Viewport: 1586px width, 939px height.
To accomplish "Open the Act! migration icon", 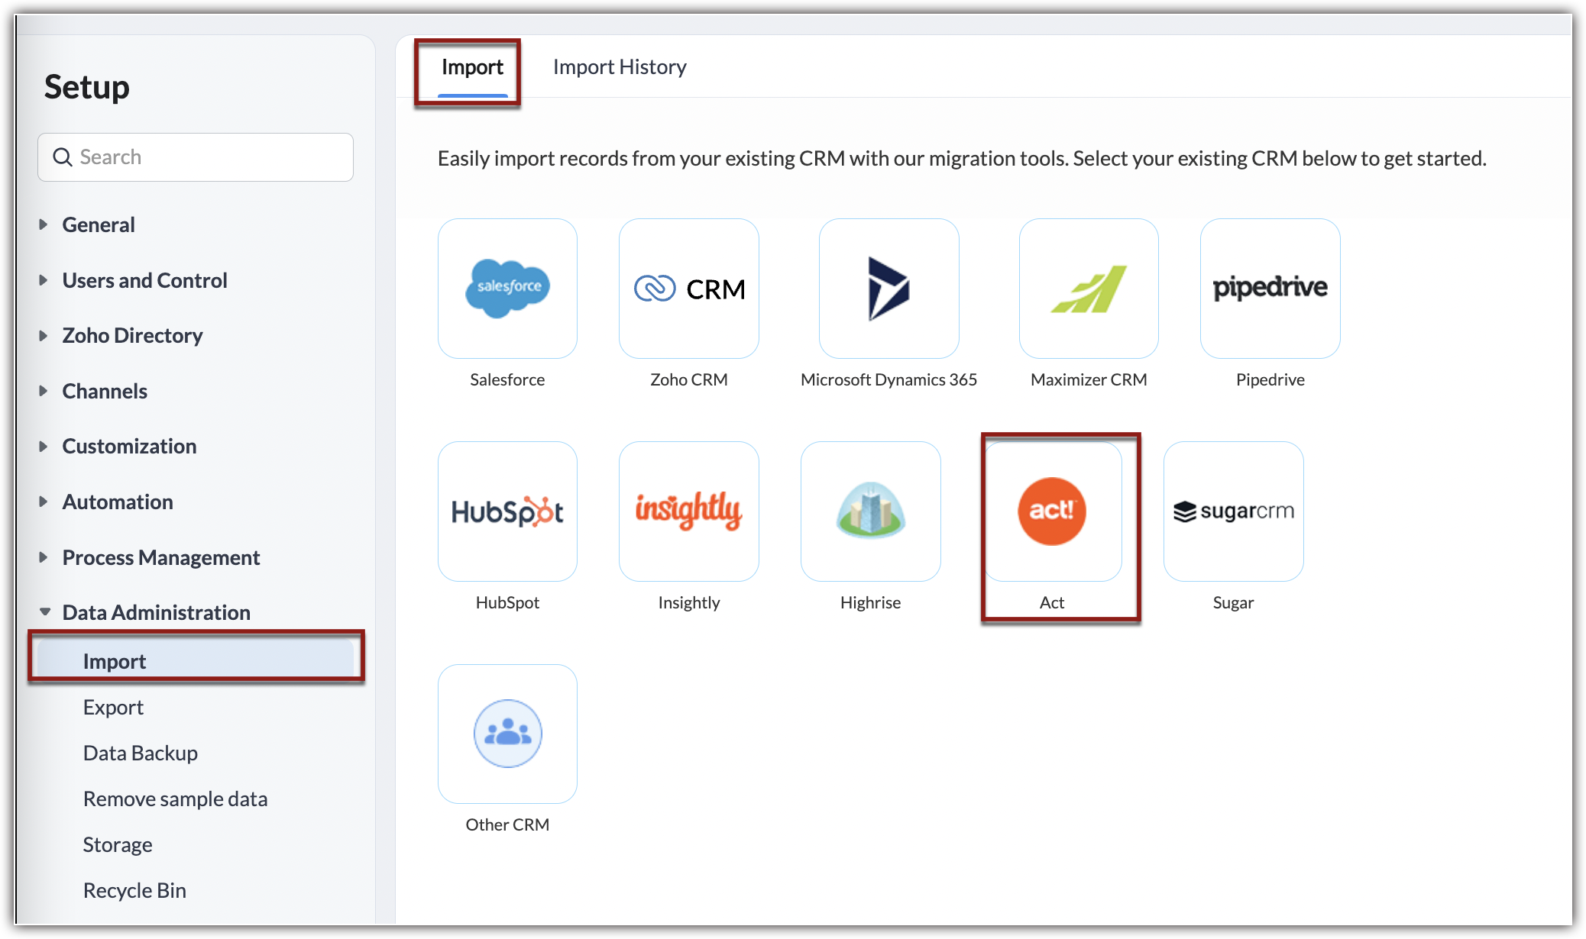I will click(x=1052, y=511).
